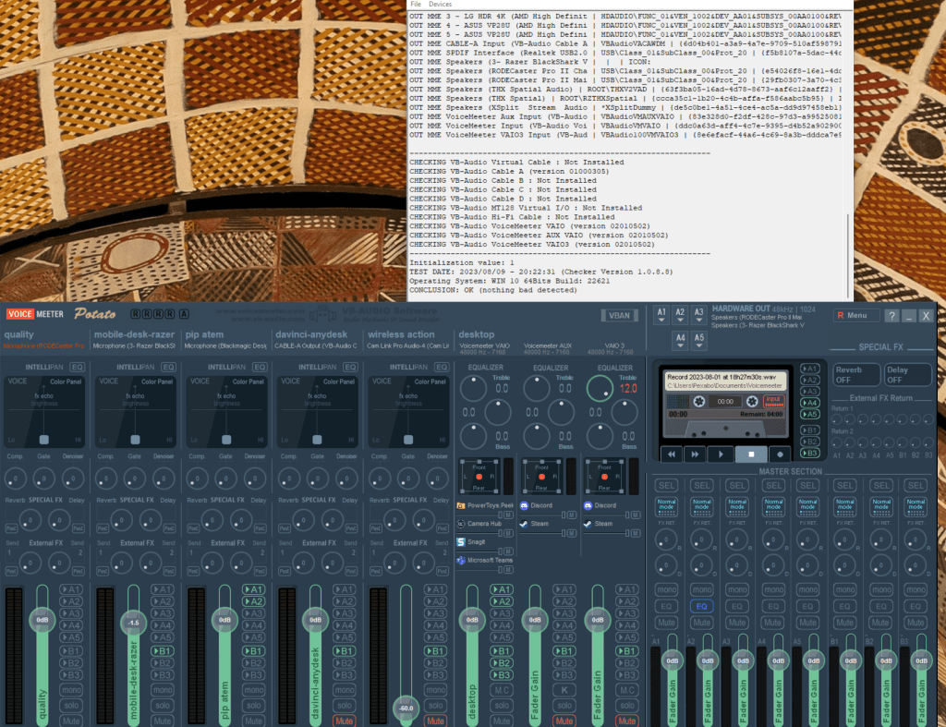The height and width of the screenshot is (727, 946).
Task: Click the Front/Rear panner under VAIO 3
Action: point(604,476)
